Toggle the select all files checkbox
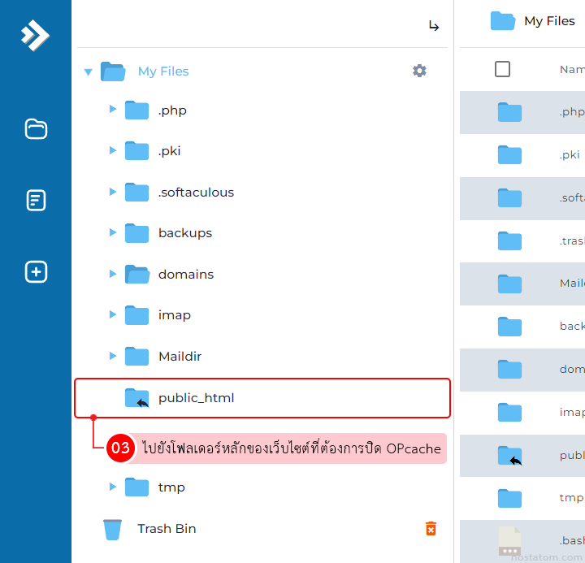 [502, 69]
